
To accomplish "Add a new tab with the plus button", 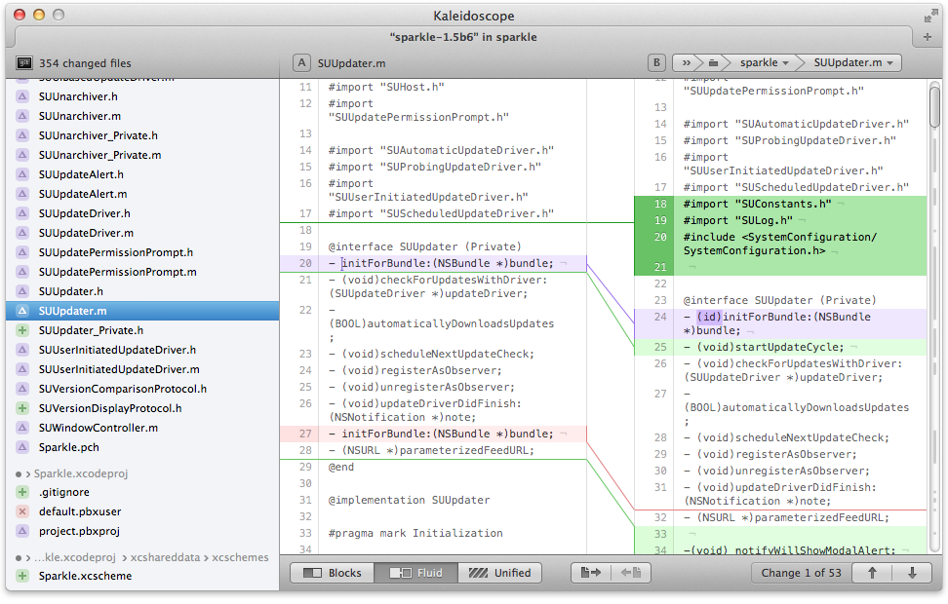I will coord(928,37).
